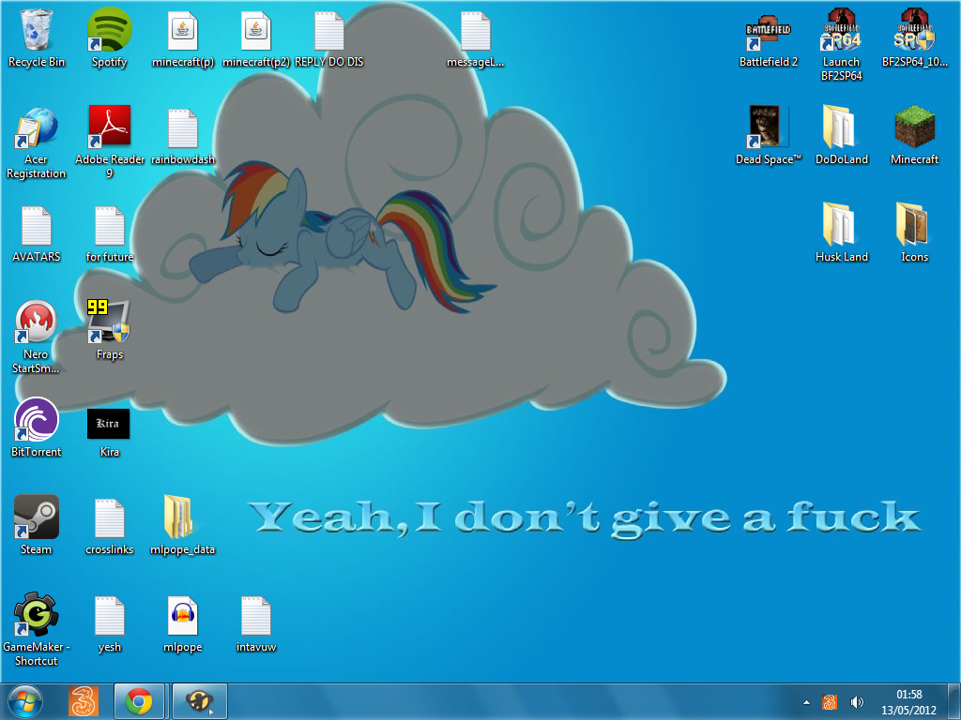Click the orange 3 tray icon

[x=830, y=702]
